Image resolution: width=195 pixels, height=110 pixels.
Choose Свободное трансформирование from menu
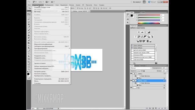coord(51,46)
